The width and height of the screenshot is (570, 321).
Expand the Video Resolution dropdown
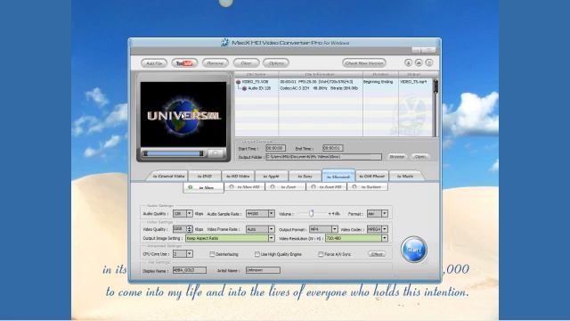point(385,238)
